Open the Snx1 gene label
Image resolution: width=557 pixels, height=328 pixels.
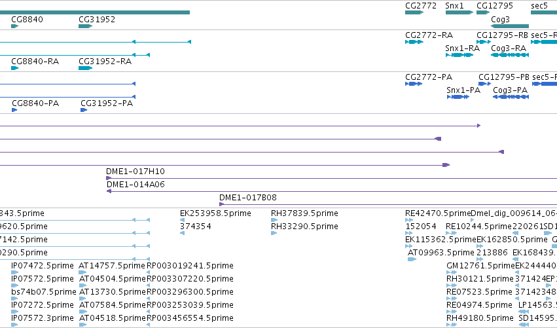point(455,6)
